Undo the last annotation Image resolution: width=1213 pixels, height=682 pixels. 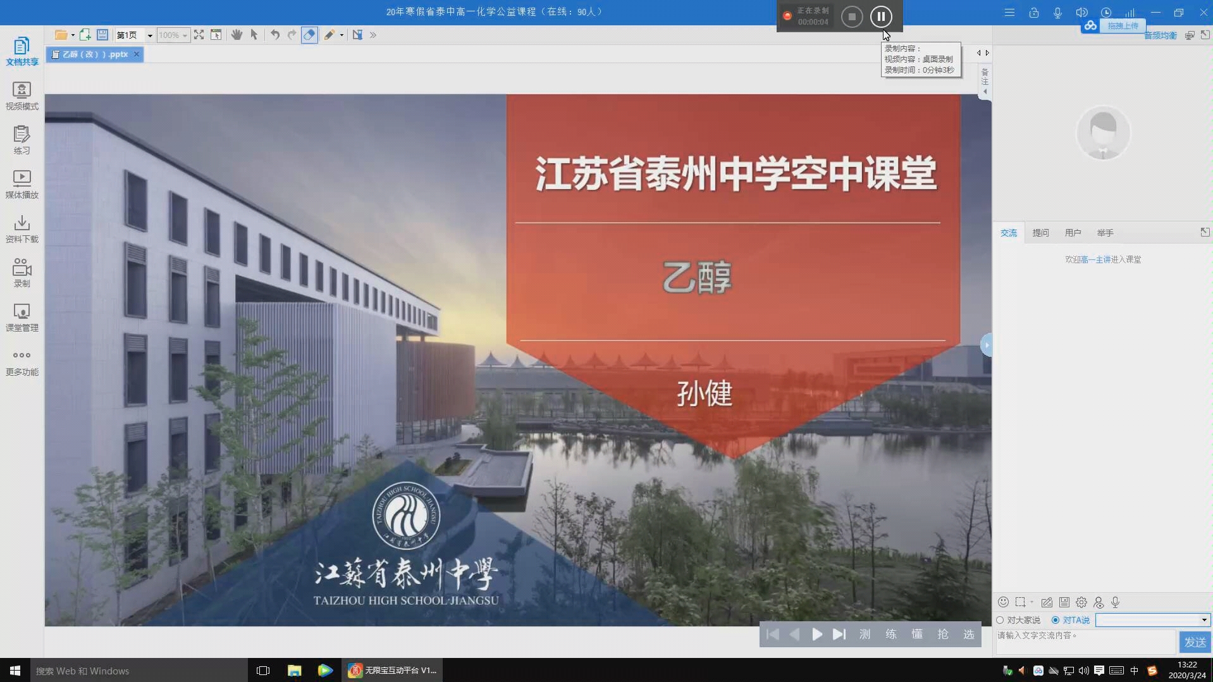[x=274, y=35]
